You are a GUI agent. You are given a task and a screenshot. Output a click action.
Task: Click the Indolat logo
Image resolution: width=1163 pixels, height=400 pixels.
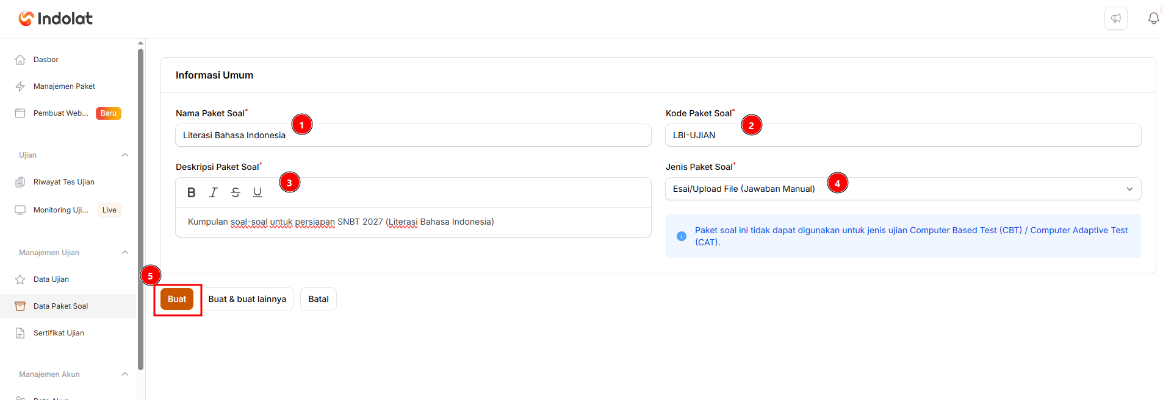pyautogui.click(x=56, y=19)
